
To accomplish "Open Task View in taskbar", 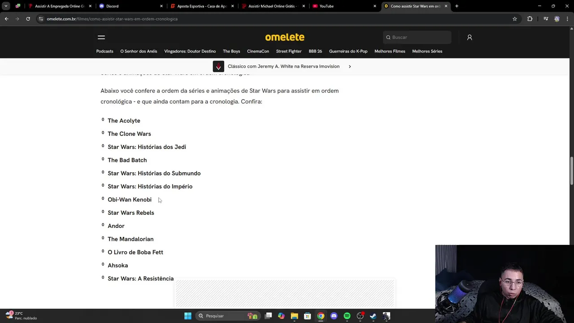I will 268,316.
